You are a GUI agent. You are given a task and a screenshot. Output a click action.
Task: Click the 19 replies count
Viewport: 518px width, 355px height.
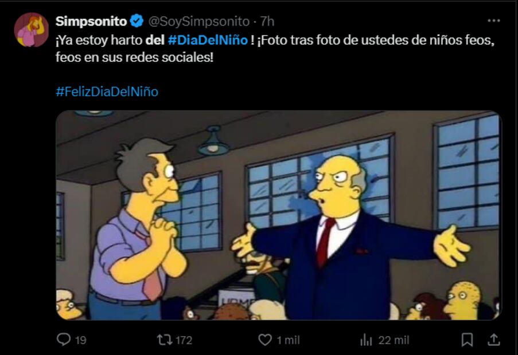81,340
